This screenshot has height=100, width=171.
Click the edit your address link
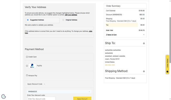[71, 15]
